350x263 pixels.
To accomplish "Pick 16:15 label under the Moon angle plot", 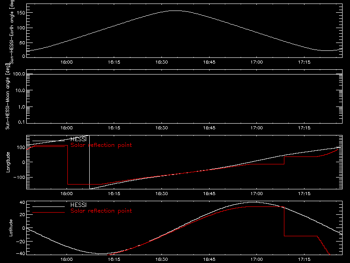I will [114, 128].
